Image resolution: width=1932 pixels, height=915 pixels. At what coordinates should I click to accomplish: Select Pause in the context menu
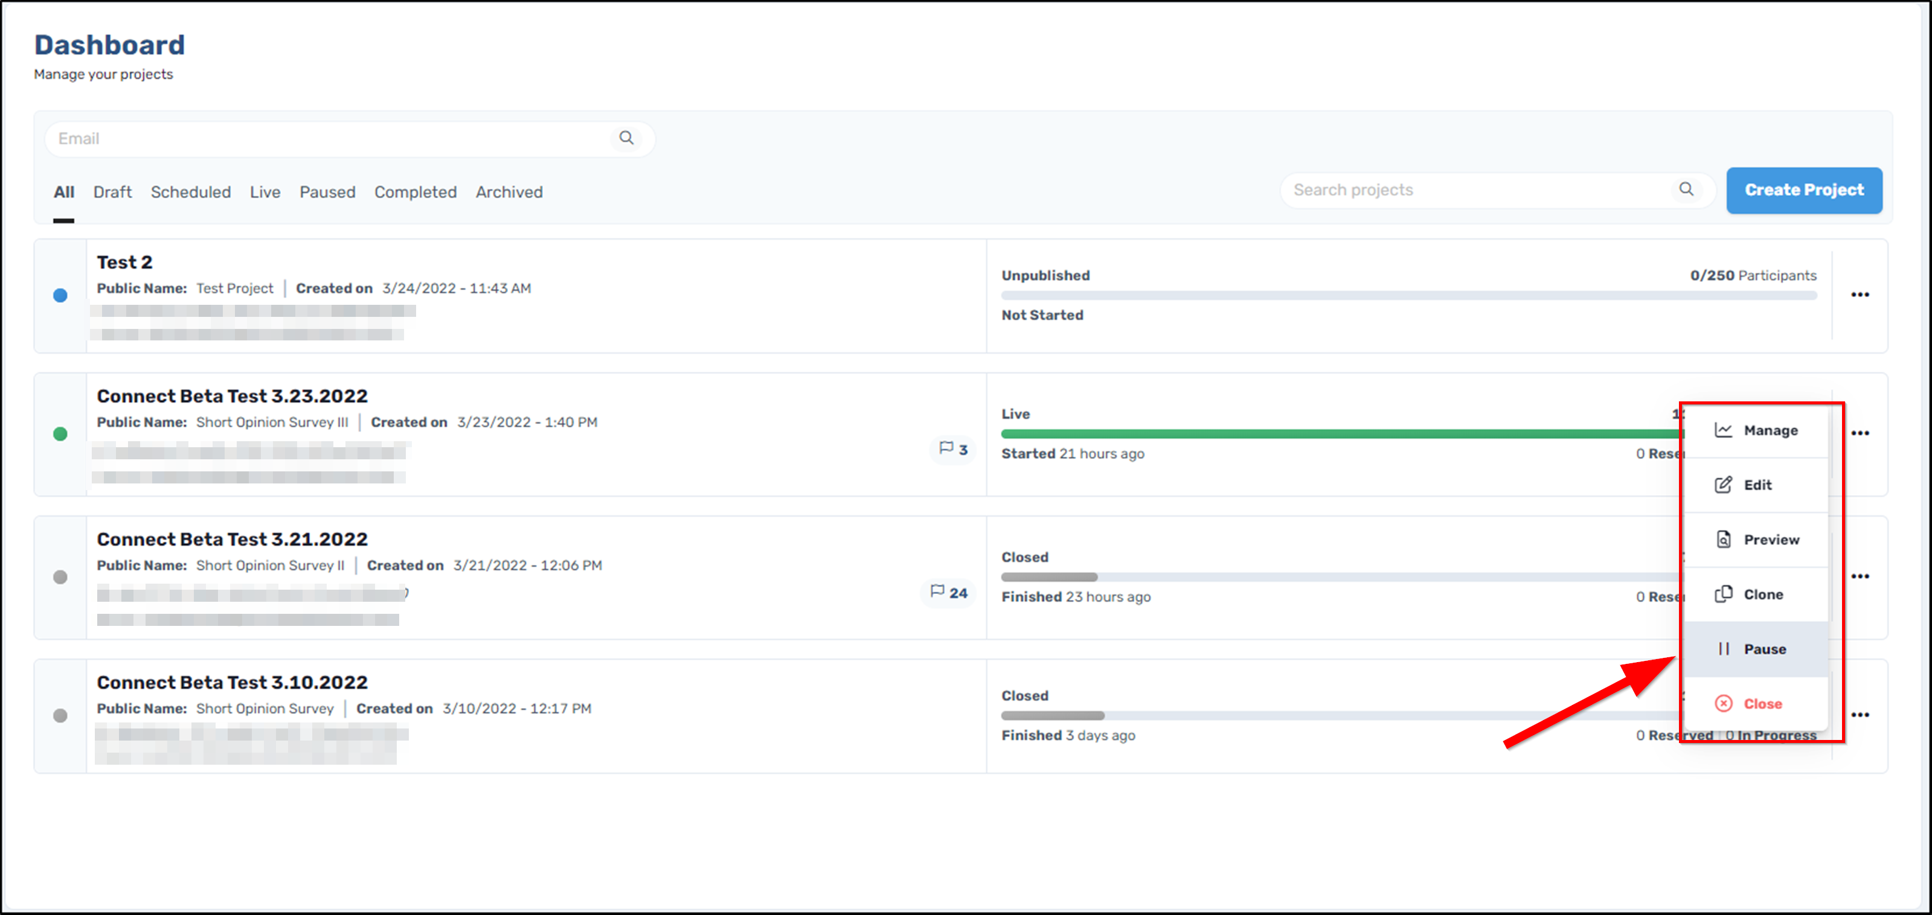pyautogui.click(x=1756, y=649)
